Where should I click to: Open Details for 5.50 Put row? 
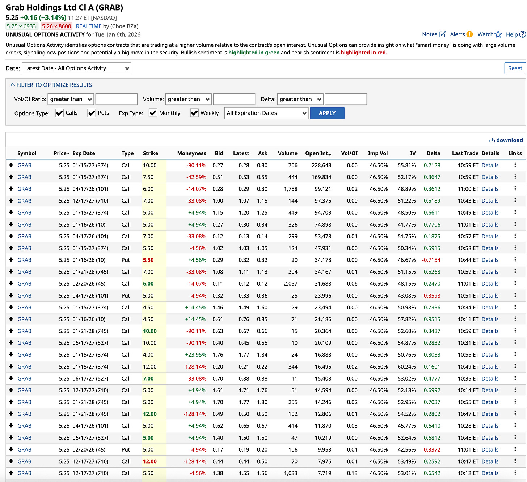coord(490,260)
